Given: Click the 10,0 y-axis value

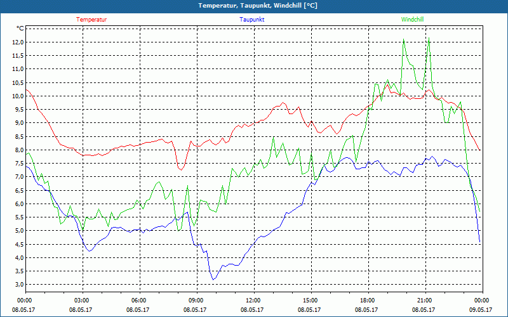Looking at the screenshot, I should 18,96.
